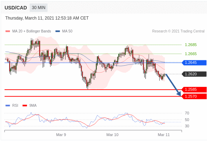This screenshot has width=207, height=142.
Task: Click the Research © 2021 Trading Central credit
Action: click(178, 31)
